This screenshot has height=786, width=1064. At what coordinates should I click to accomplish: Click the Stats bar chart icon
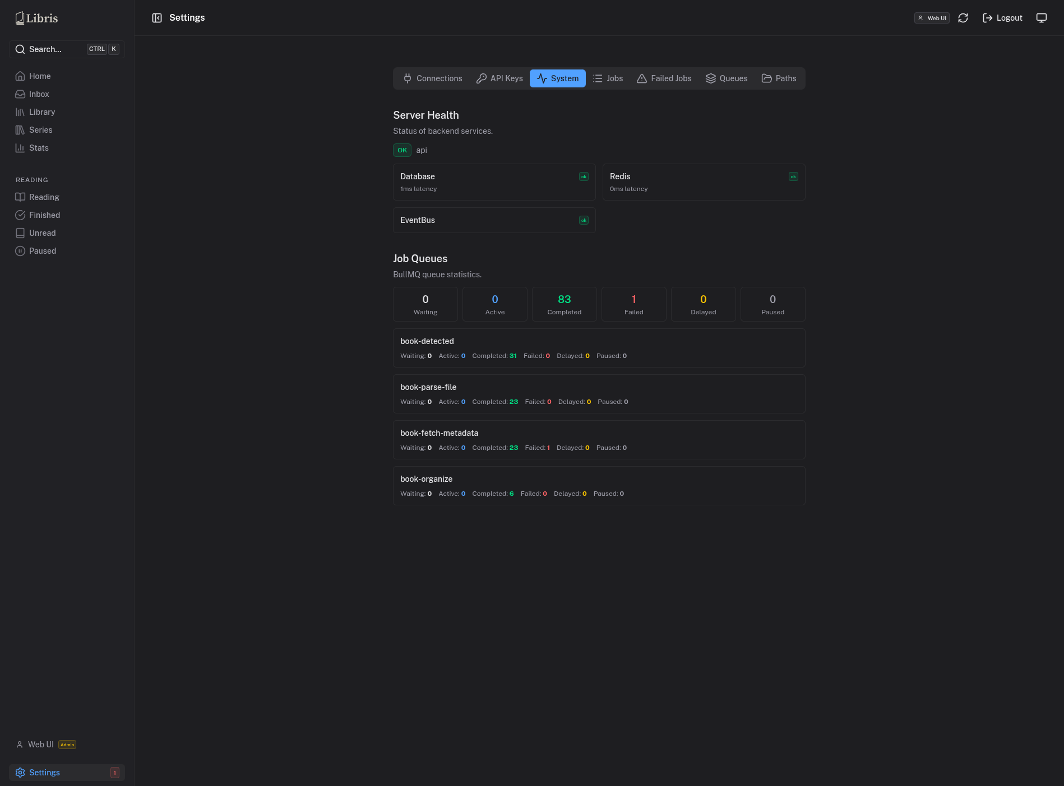(x=20, y=148)
